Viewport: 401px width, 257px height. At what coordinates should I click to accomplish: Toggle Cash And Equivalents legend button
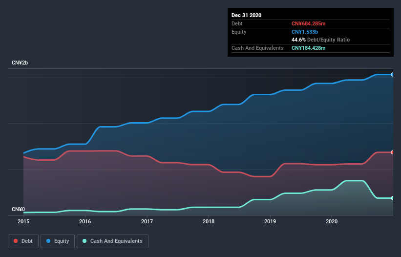[x=112, y=241]
